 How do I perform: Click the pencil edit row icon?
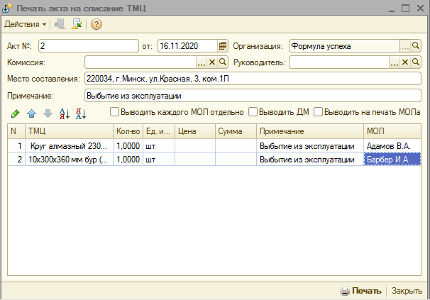16,113
